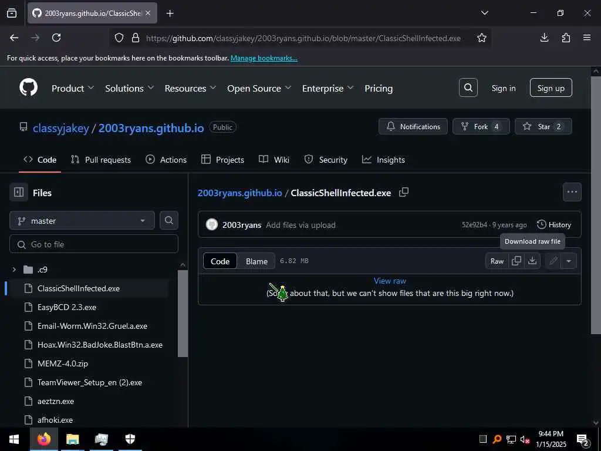Reload the current page
This screenshot has width=601, height=451.
(56, 38)
